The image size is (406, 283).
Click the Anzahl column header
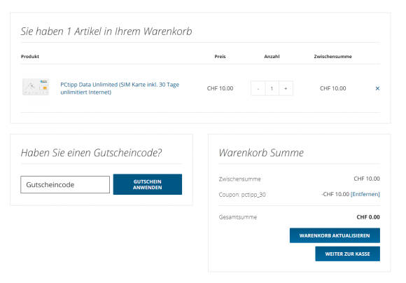pos(272,57)
